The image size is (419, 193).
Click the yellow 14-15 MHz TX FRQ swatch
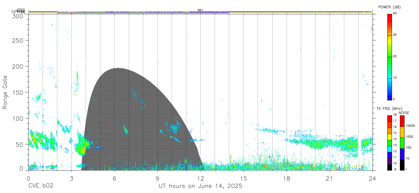(x=389, y=137)
